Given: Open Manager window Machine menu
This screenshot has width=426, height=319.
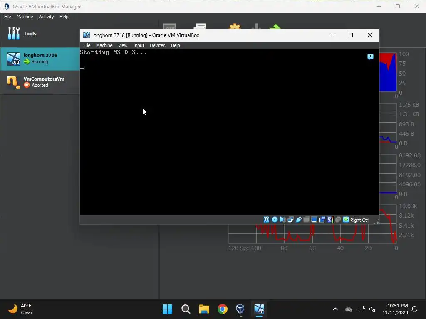Looking at the screenshot, I should pyautogui.click(x=25, y=17).
